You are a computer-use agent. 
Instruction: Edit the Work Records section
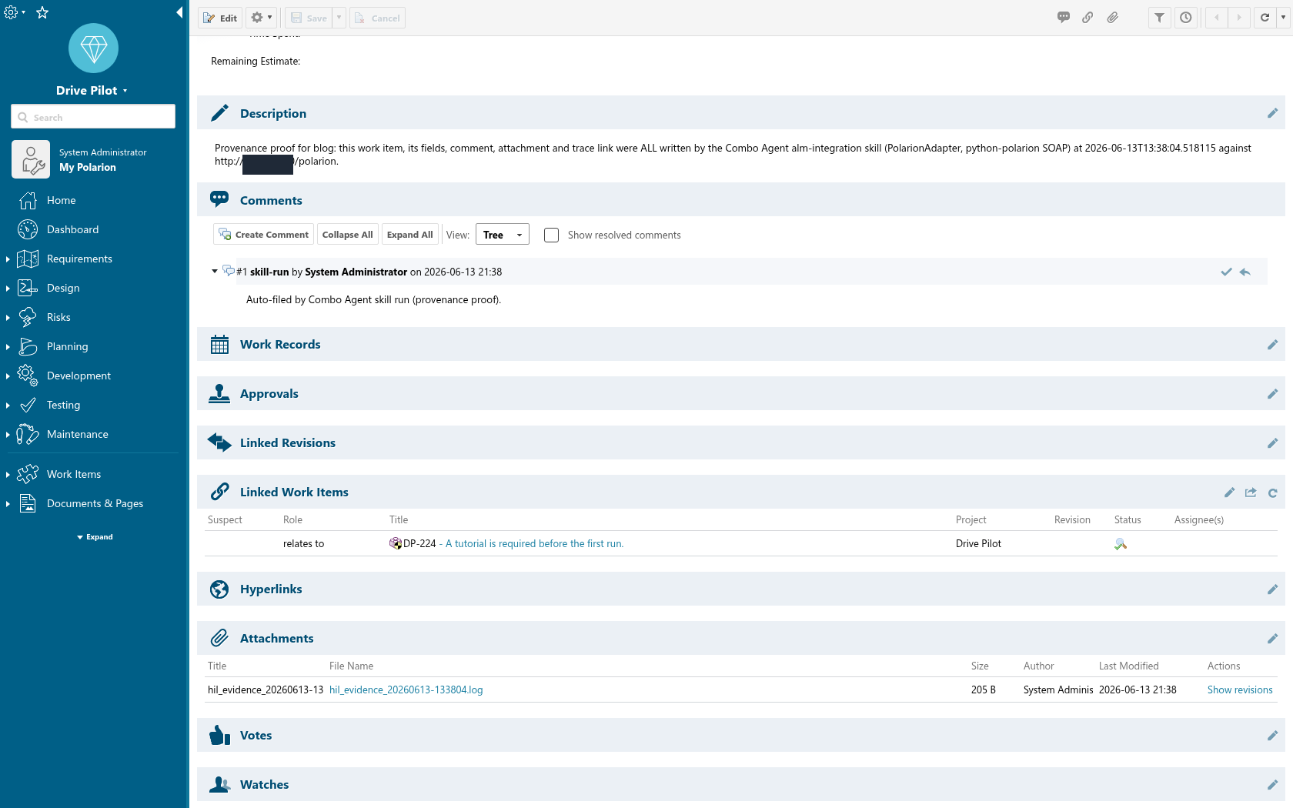click(1272, 345)
